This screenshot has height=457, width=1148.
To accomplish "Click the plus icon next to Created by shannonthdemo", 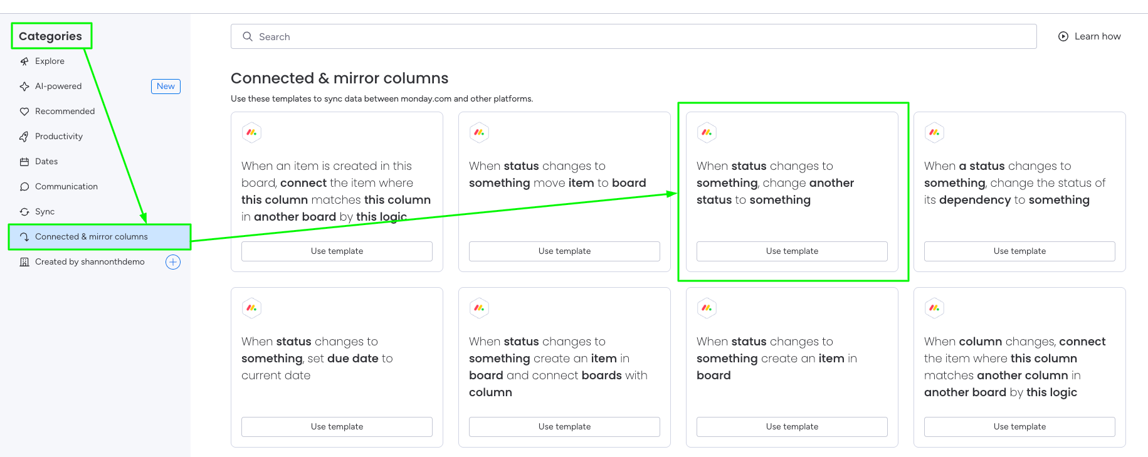I will point(173,262).
